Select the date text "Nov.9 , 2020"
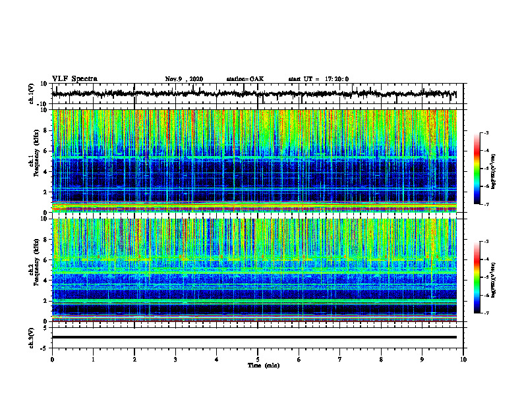The width and height of the screenshot is (522, 403). click(184, 79)
